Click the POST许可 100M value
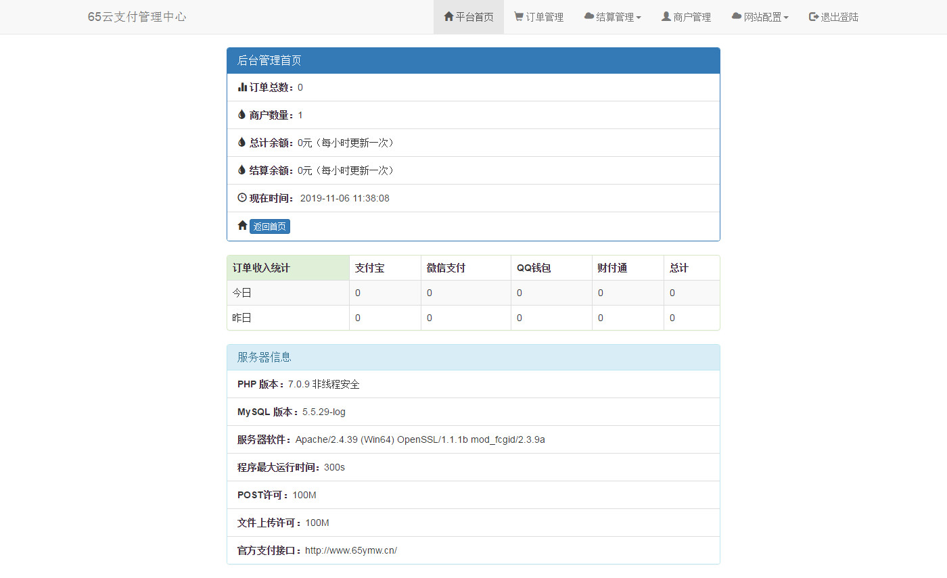The width and height of the screenshot is (947, 578). (304, 495)
